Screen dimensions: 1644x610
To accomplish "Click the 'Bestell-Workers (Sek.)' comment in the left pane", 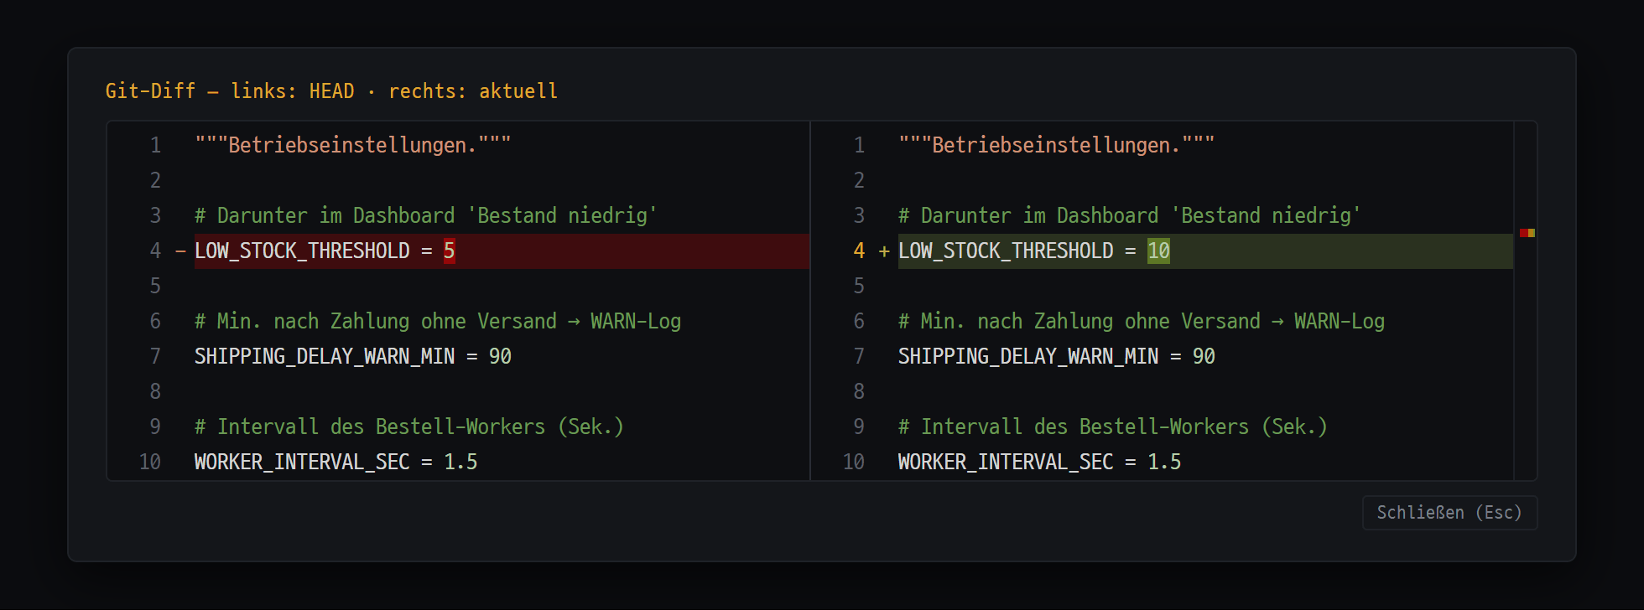I will pos(409,426).
